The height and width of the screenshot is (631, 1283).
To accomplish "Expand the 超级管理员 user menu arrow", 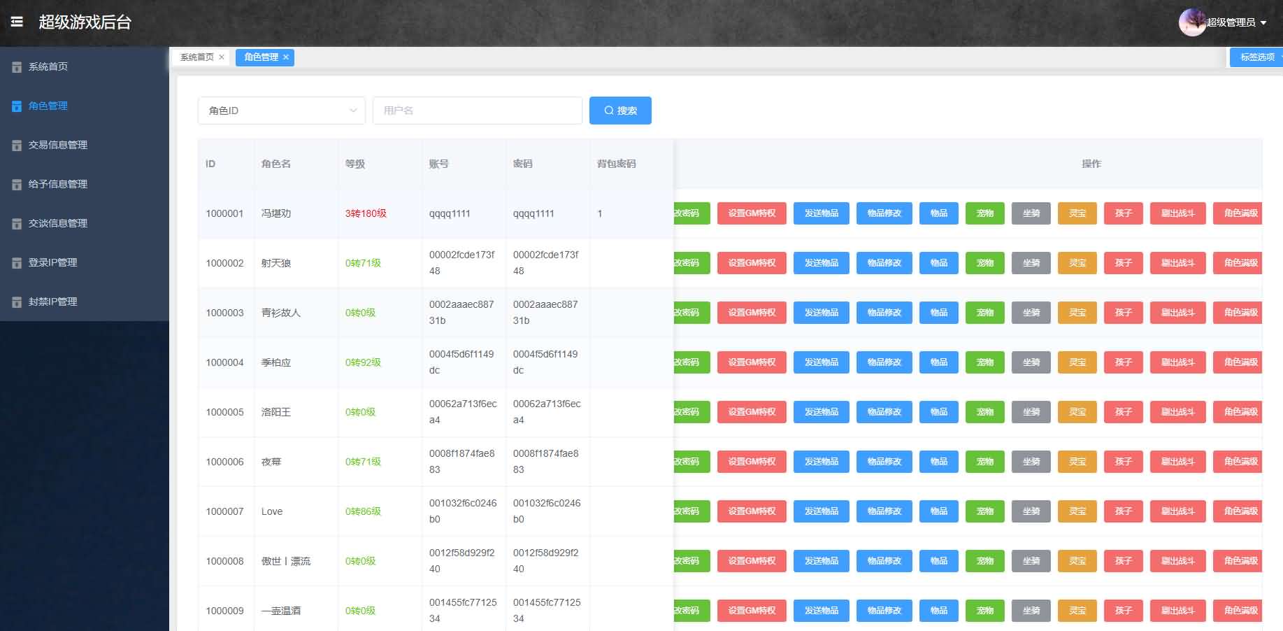I will pyautogui.click(x=1263, y=23).
